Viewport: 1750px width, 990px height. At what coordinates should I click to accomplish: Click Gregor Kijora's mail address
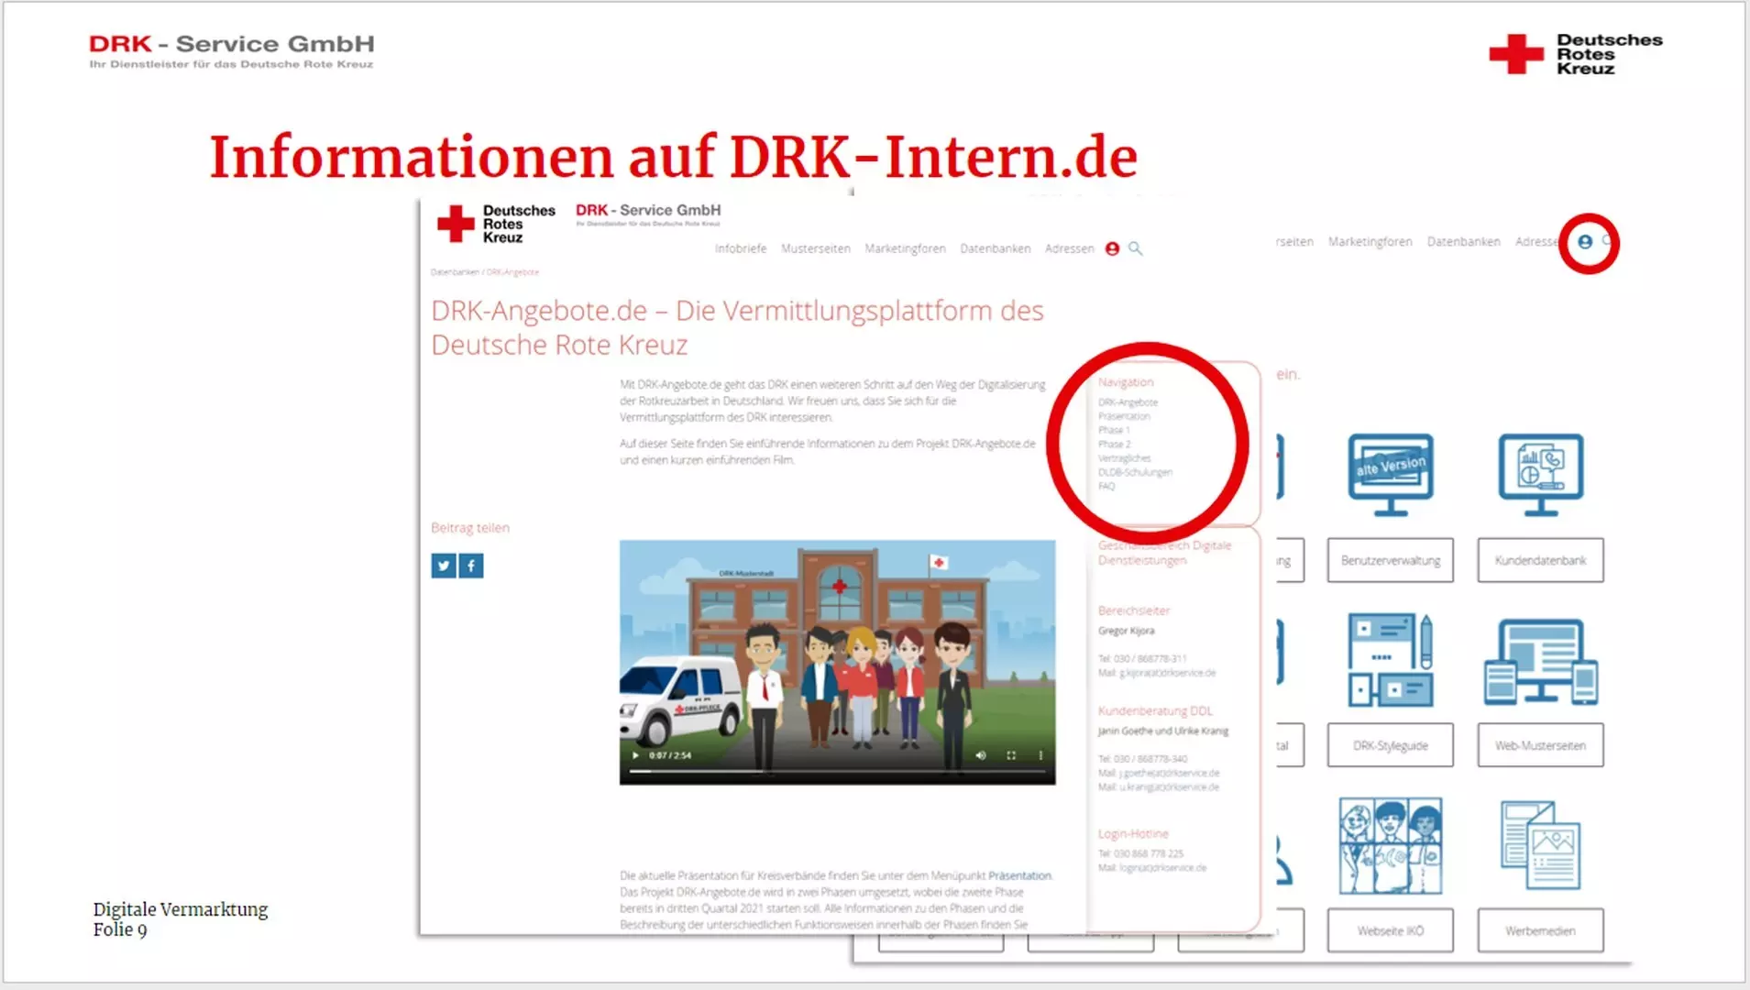tap(1167, 673)
